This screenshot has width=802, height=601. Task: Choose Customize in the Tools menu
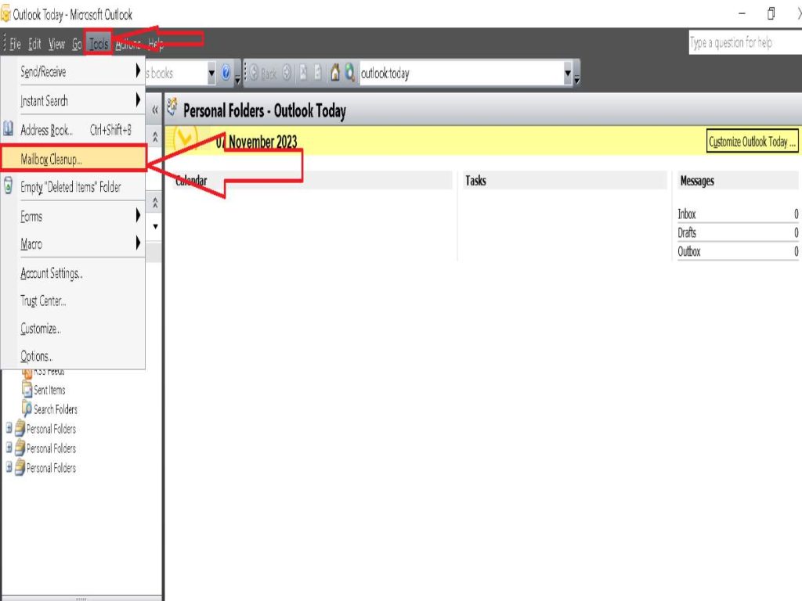pyautogui.click(x=73, y=329)
